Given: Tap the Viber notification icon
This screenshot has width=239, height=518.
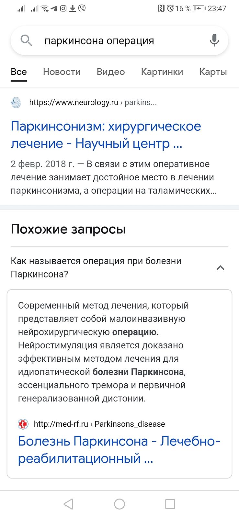Looking at the screenshot, I should 82,8.
